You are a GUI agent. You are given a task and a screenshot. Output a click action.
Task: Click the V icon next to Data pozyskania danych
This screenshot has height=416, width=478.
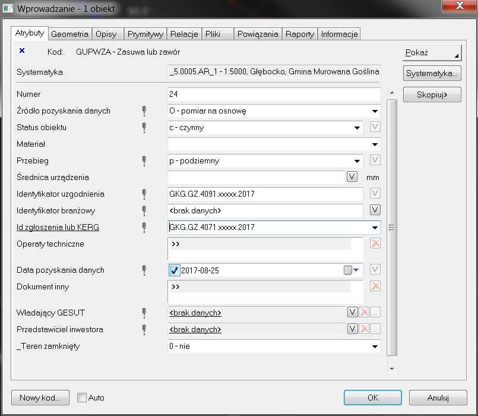375,269
